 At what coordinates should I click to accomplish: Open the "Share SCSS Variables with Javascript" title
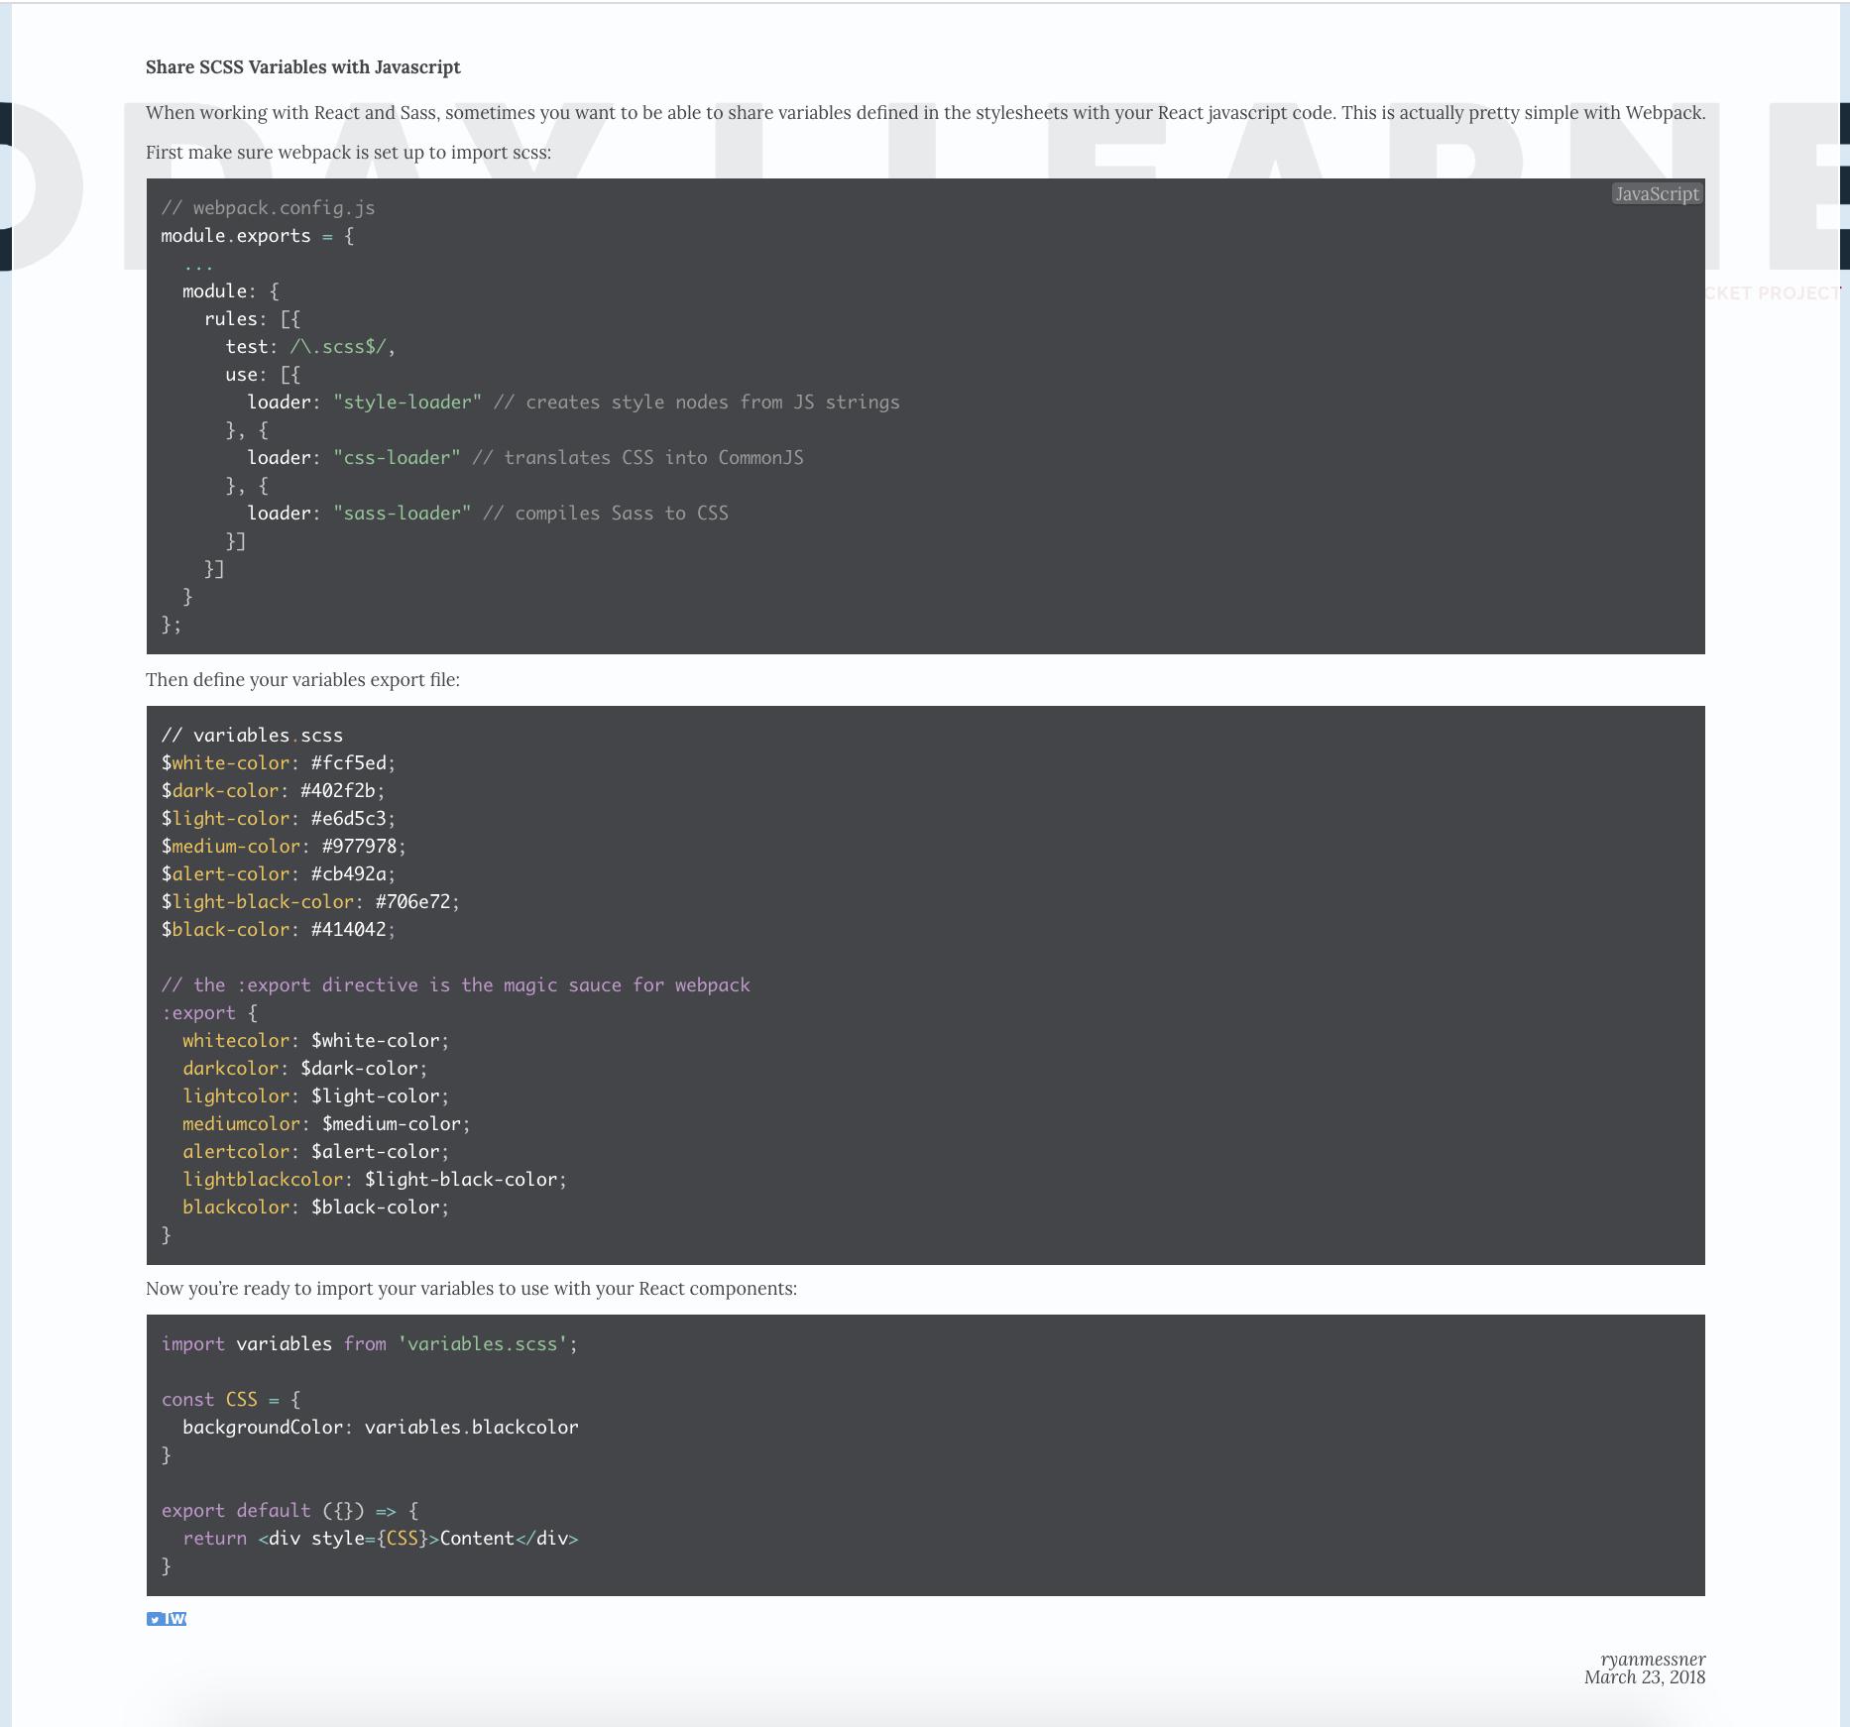point(302,67)
